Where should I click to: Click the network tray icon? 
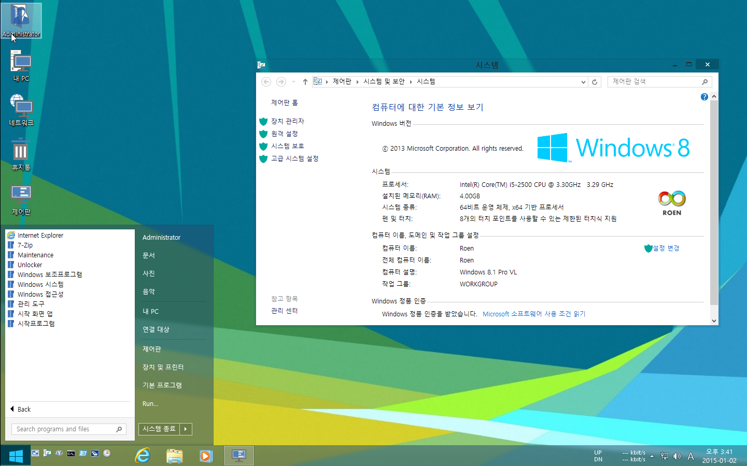(x=665, y=456)
